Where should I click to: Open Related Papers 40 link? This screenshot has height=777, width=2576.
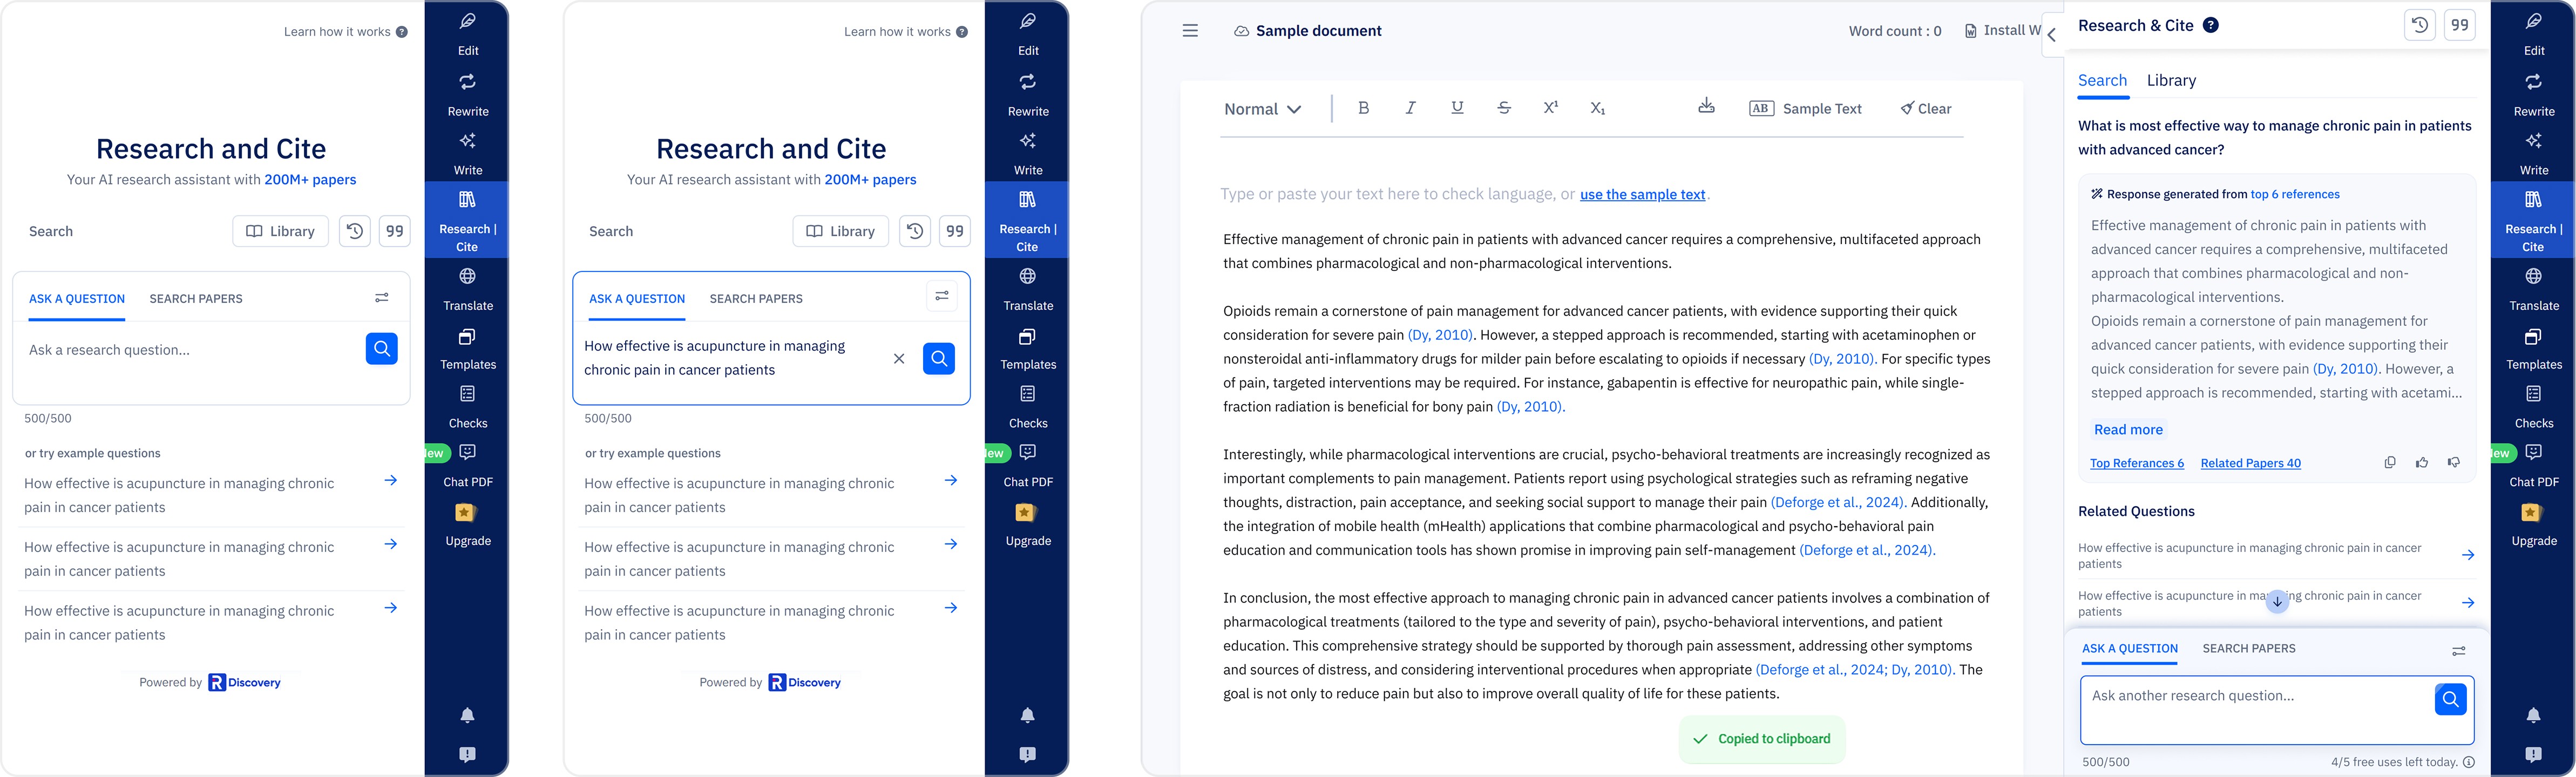[x=2250, y=463]
